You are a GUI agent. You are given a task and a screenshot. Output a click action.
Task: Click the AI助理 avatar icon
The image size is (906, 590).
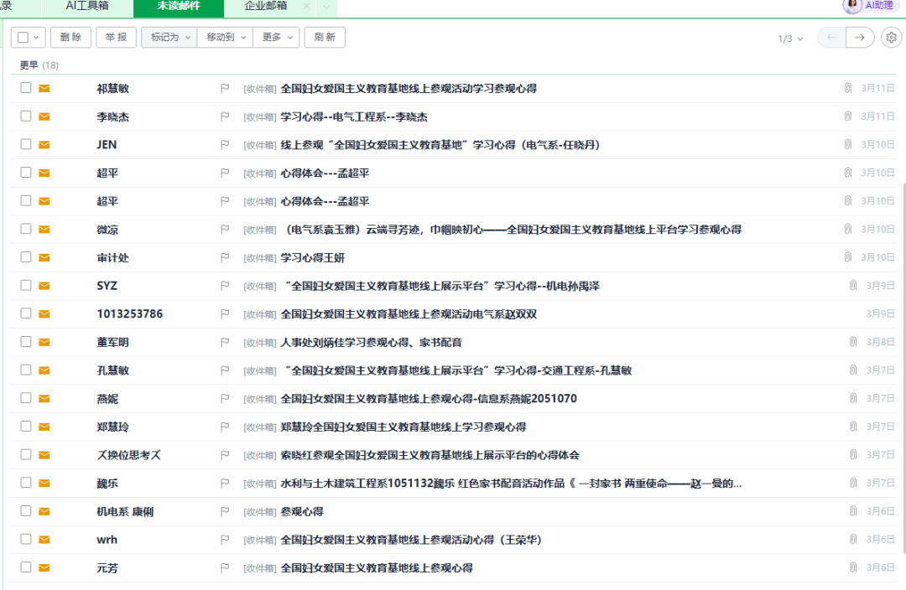[853, 7]
